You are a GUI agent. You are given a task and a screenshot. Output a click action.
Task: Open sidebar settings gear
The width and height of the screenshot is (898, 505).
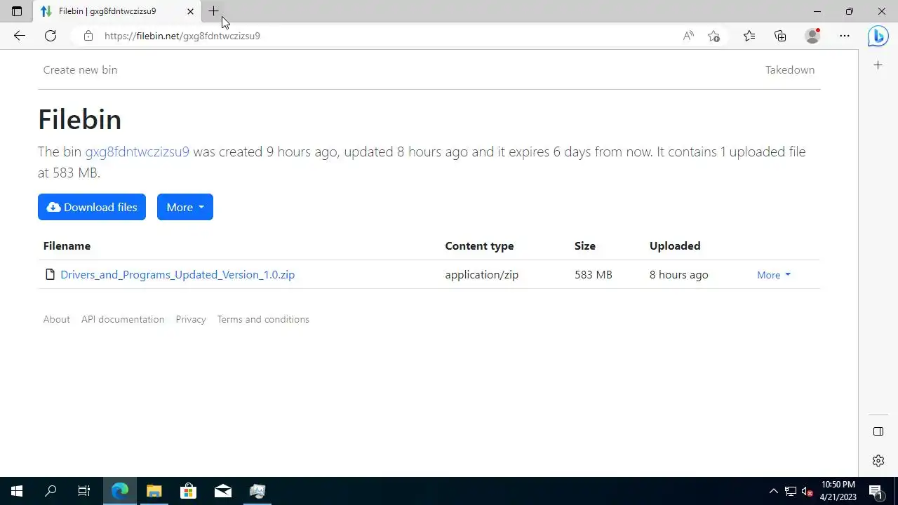[x=878, y=461]
